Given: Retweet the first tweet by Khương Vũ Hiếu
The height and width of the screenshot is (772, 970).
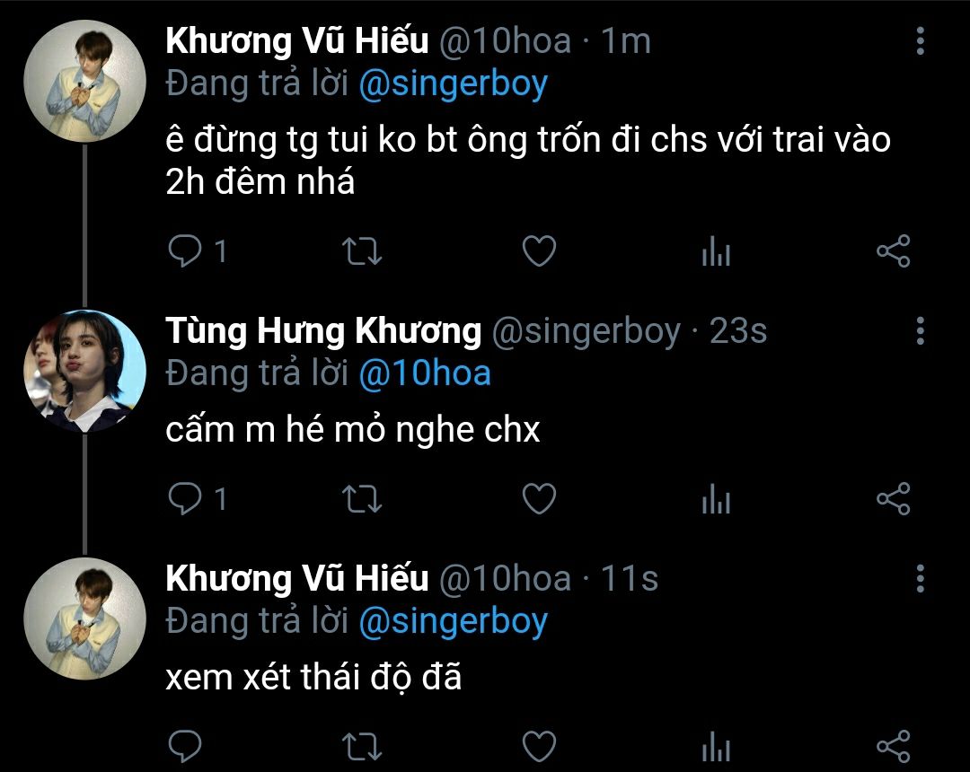Looking at the screenshot, I should (363, 252).
